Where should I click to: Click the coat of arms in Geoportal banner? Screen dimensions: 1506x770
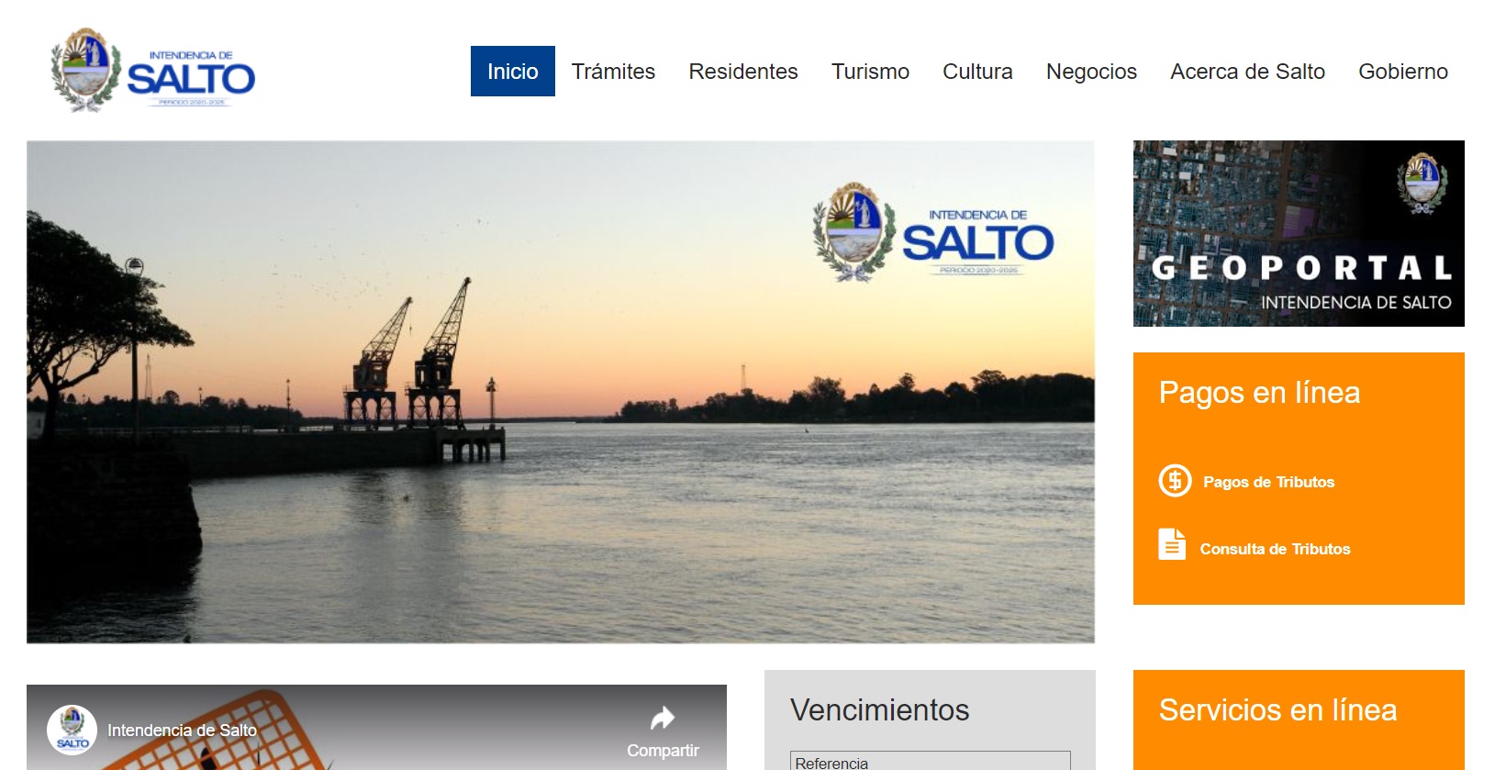pos(1422,183)
